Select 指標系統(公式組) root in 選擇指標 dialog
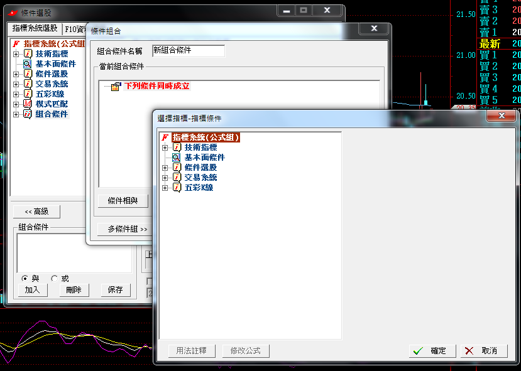 click(206, 137)
